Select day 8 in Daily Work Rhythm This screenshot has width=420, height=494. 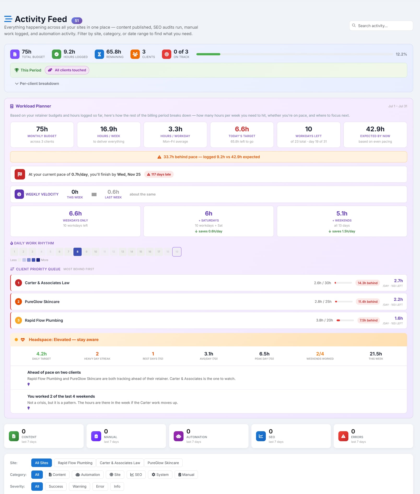(x=77, y=252)
